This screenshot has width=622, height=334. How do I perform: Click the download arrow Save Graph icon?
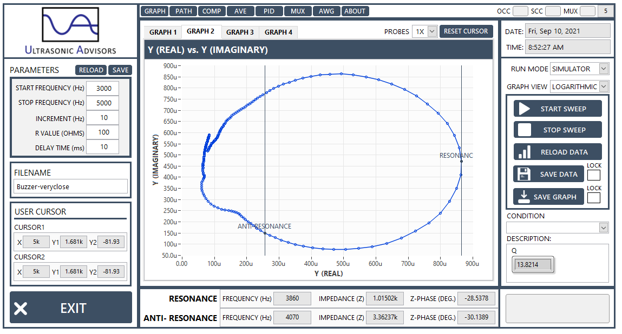tap(524, 197)
